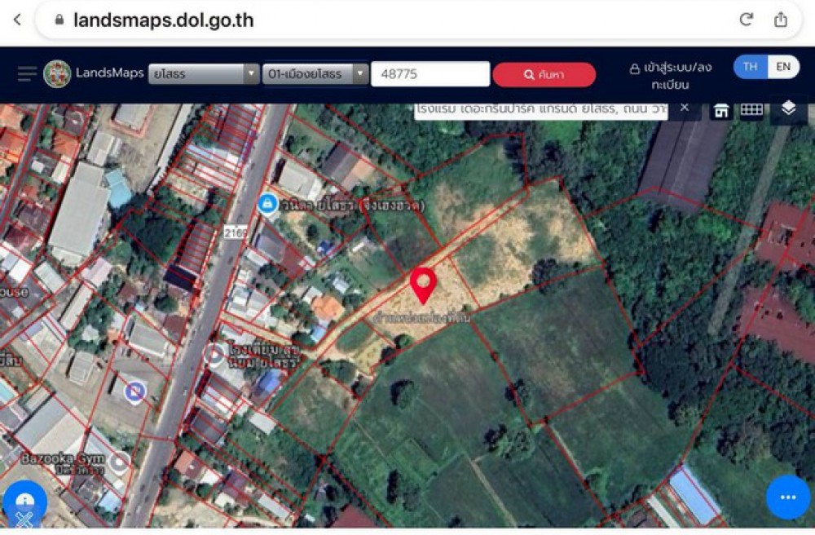815x535 pixels.
Task: Tap the browser share icon
Action: pyautogui.click(x=780, y=20)
